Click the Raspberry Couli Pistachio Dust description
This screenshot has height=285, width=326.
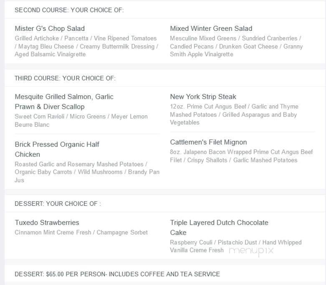[x=236, y=246]
